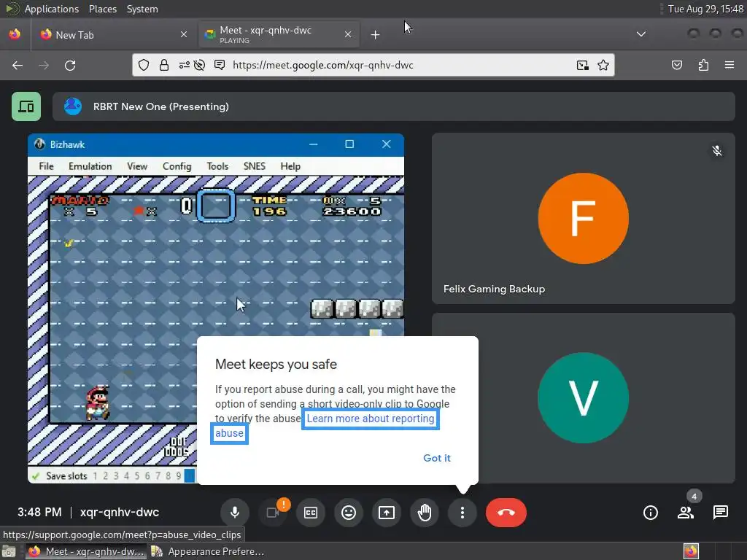747x560 pixels.
Task: Click muted mic icon on Felix tile
Action: click(717, 151)
